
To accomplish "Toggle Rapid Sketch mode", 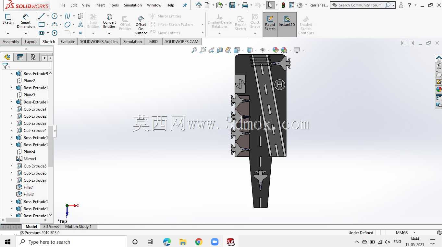I will coord(270,25).
